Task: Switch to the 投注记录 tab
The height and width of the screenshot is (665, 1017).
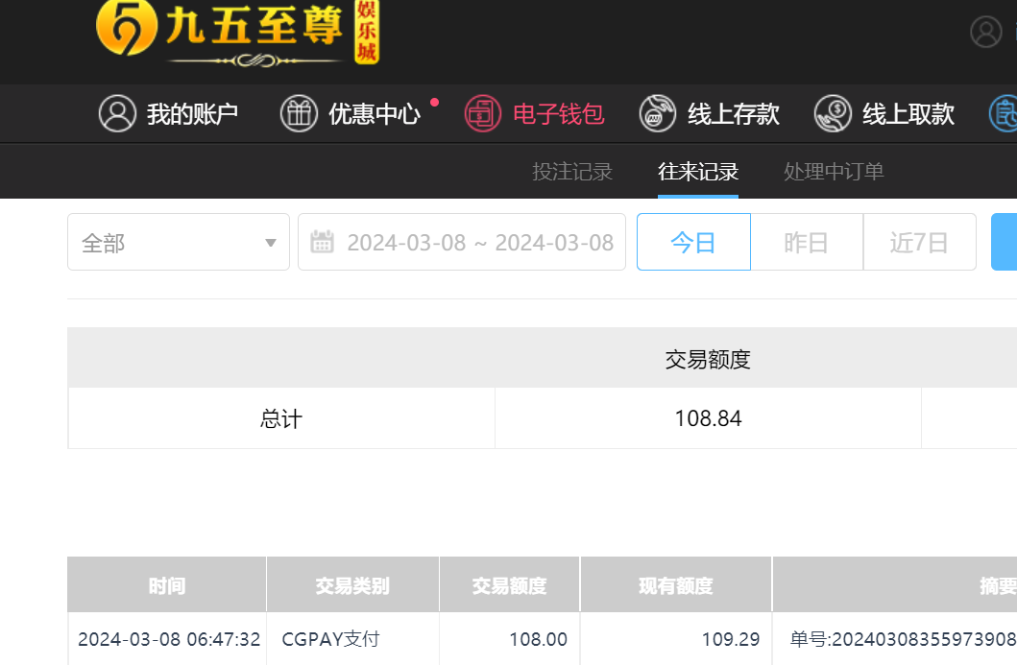Action: (572, 172)
